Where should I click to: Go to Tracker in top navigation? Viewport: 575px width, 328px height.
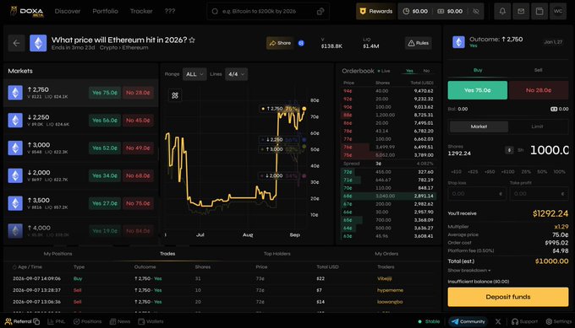(x=141, y=11)
